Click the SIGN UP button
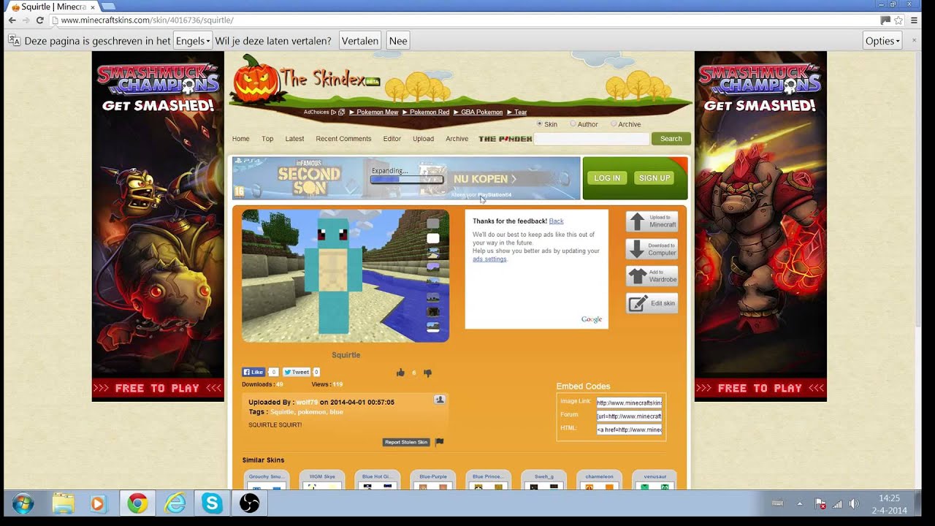Image resolution: width=935 pixels, height=526 pixels. 654,178
